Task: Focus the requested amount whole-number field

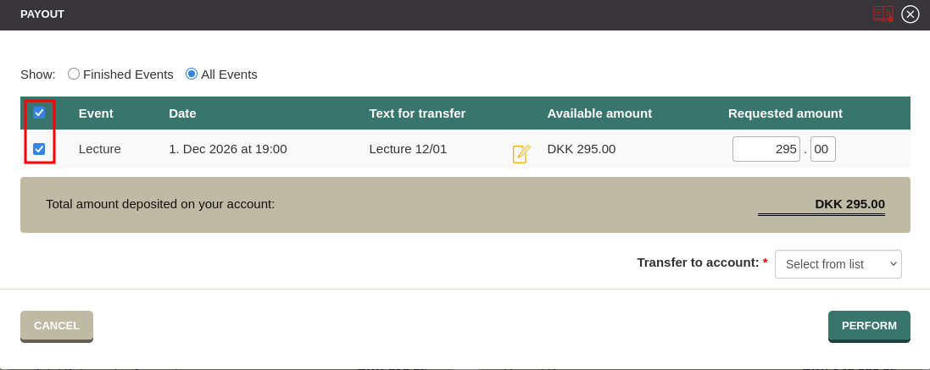Action: point(766,149)
